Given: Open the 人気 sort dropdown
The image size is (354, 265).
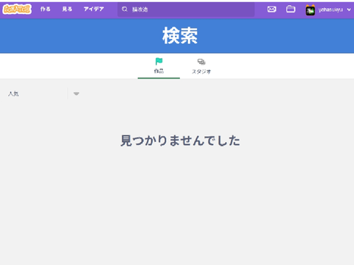Looking at the screenshot, I should pyautogui.click(x=44, y=93).
